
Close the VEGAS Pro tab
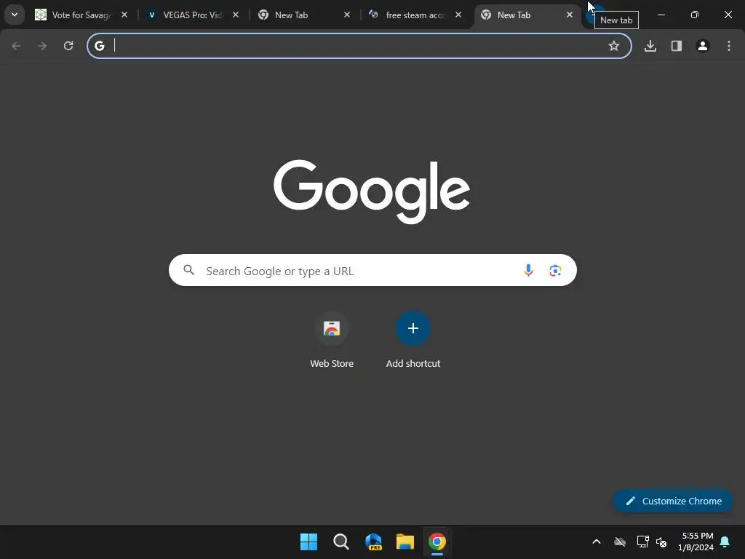[236, 15]
